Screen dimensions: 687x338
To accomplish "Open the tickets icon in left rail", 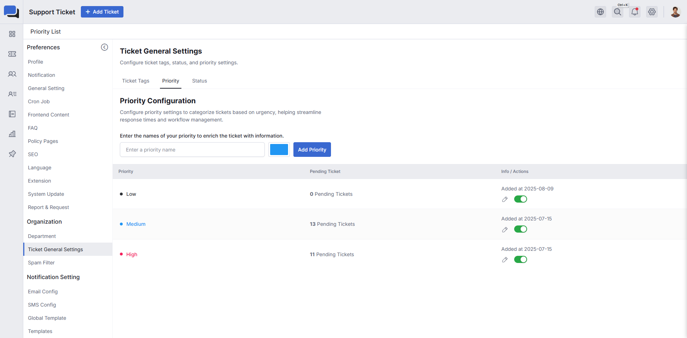I will point(12,54).
